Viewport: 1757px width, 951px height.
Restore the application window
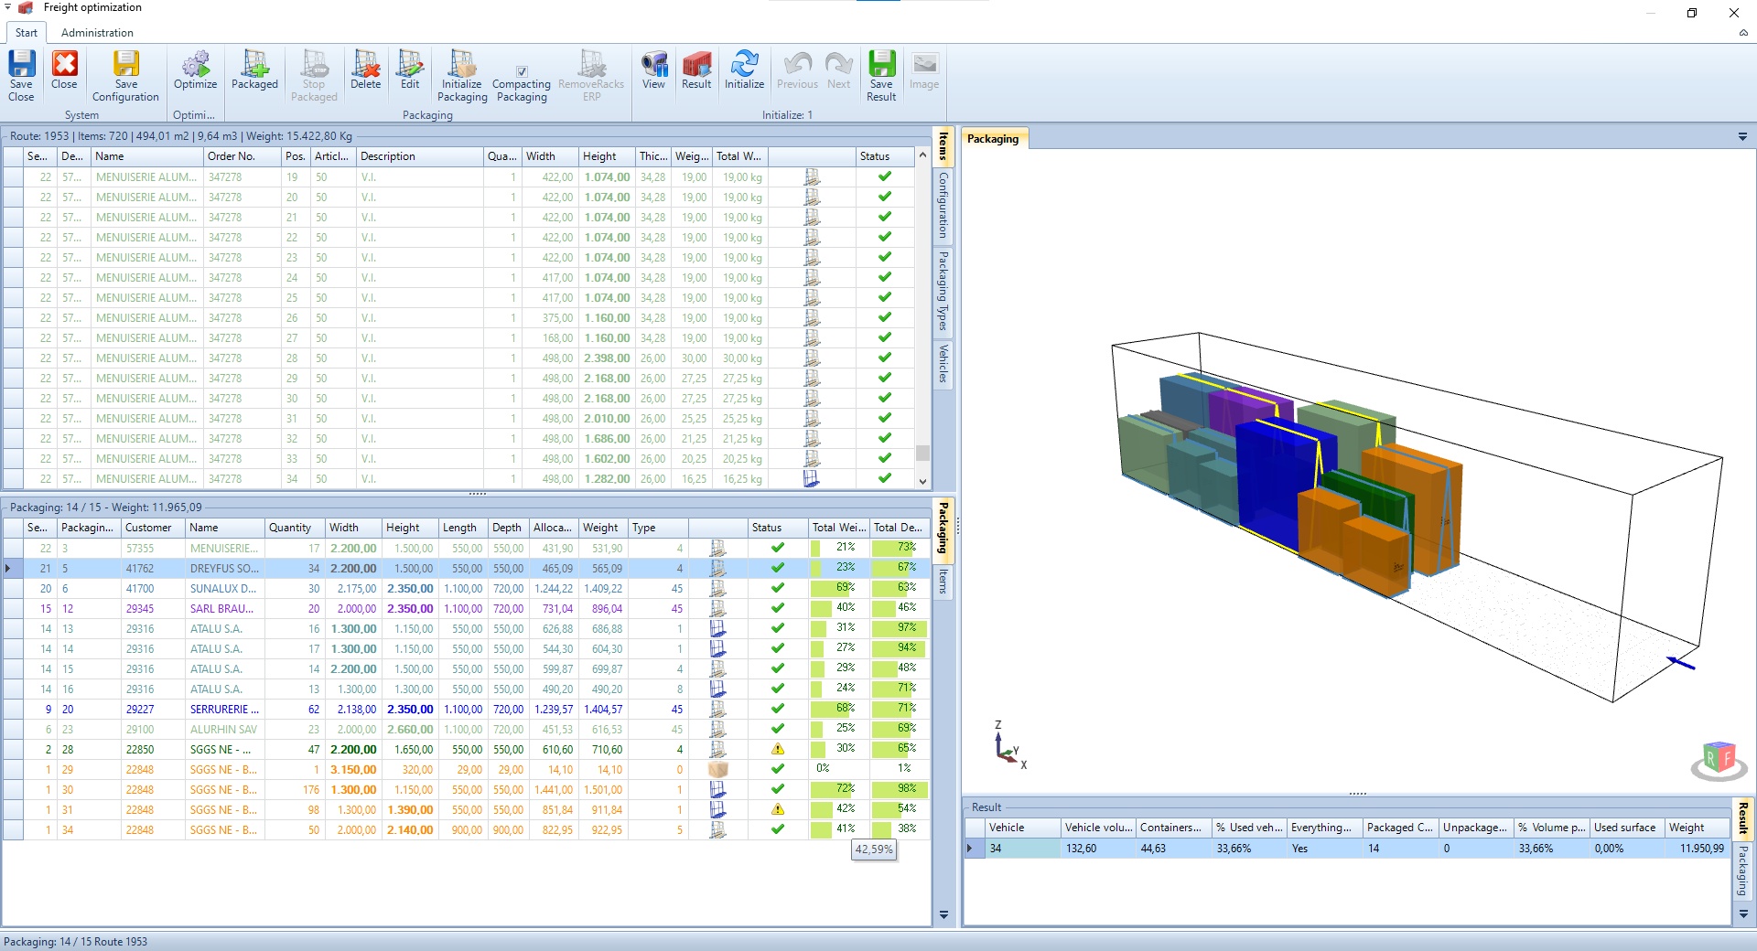(x=1692, y=13)
